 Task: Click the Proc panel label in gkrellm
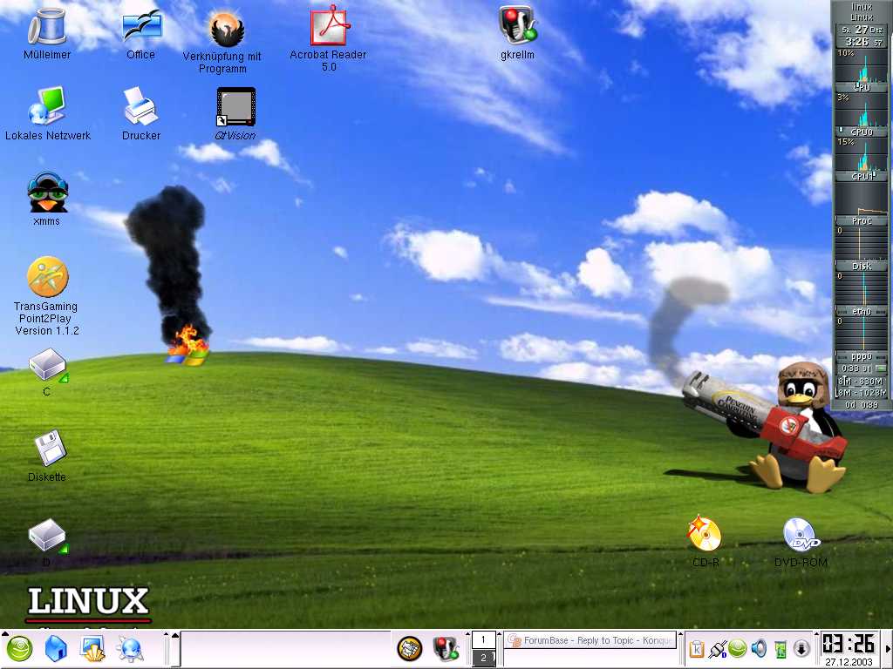coord(861,220)
